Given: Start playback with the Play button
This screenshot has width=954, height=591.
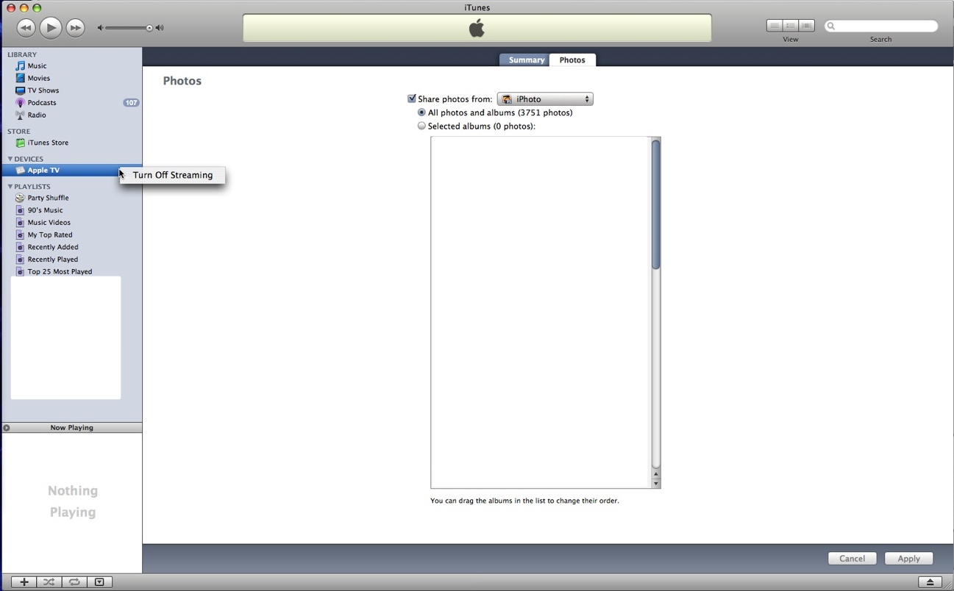Looking at the screenshot, I should pos(50,28).
